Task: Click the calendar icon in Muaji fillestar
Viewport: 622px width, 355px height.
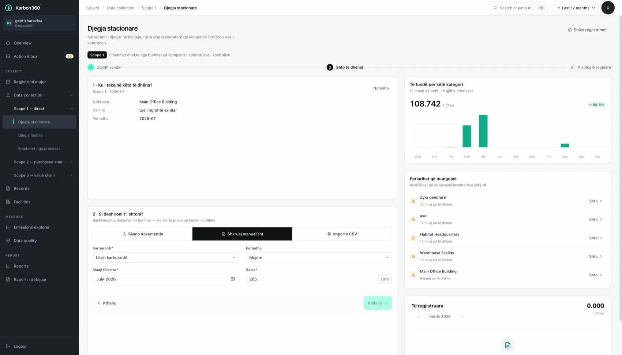Action: (x=233, y=279)
